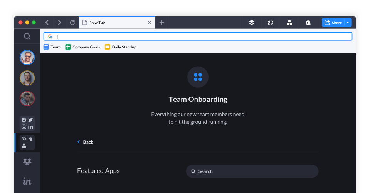The width and height of the screenshot is (370, 193).
Task: Open InVision in the sidebar
Action: (x=27, y=181)
